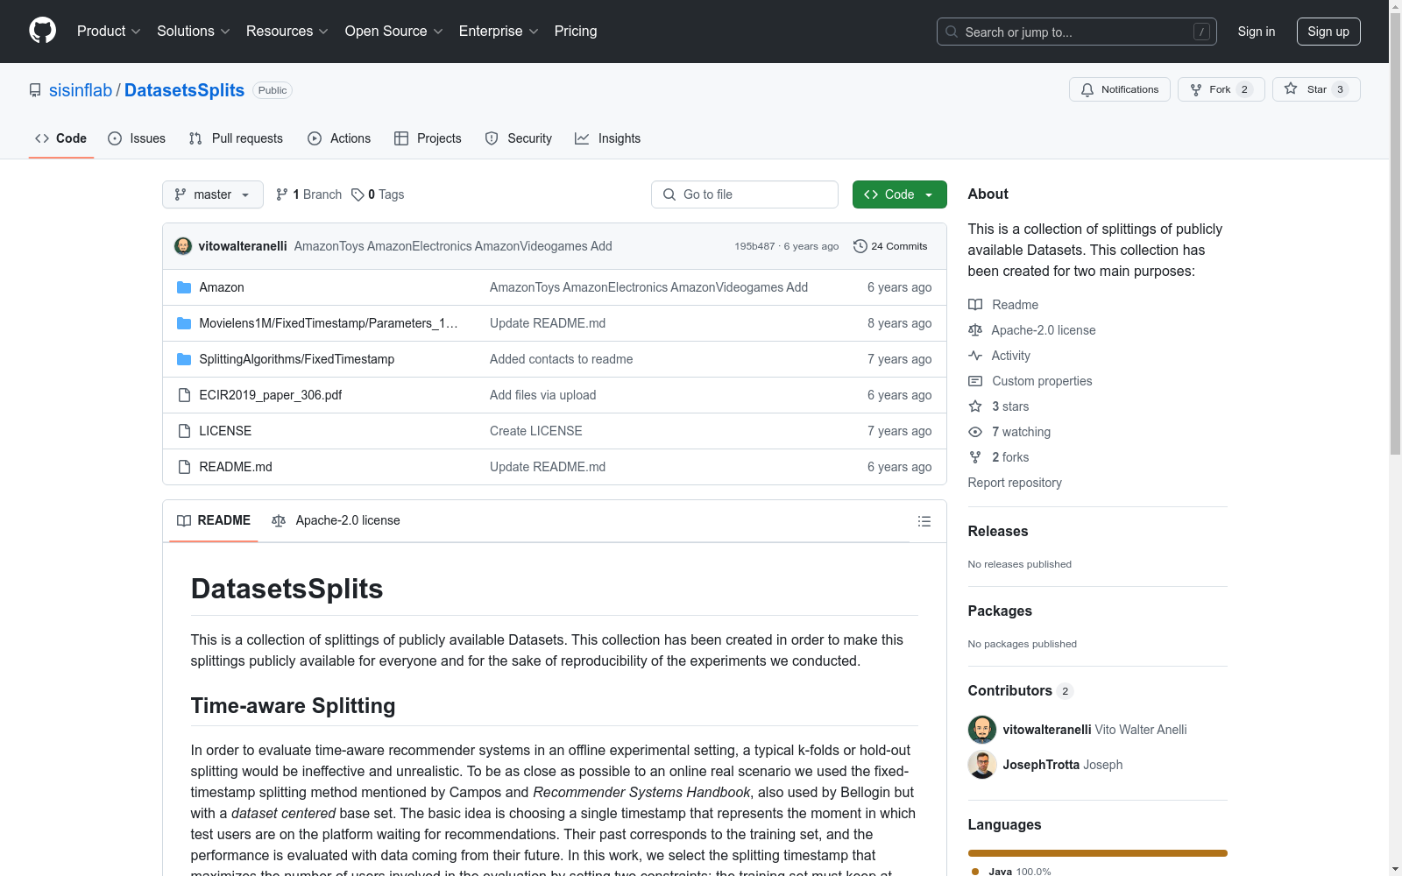This screenshot has height=876, width=1402.
Task: Select the Apache-2.0 license tab
Action: 336,520
